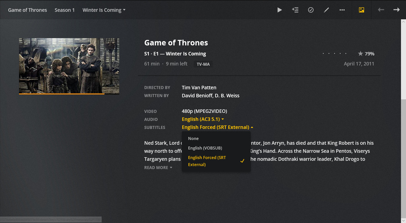Mark episode as watched with the checkmark circle icon

(311, 10)
